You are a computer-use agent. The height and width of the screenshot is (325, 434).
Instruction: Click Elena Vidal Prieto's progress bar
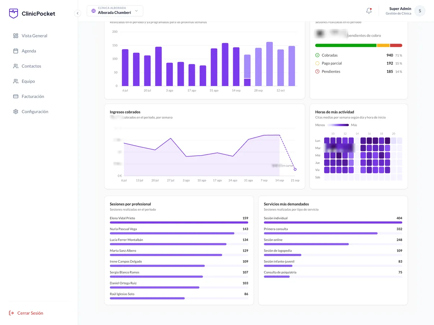[x=179, y=222]
